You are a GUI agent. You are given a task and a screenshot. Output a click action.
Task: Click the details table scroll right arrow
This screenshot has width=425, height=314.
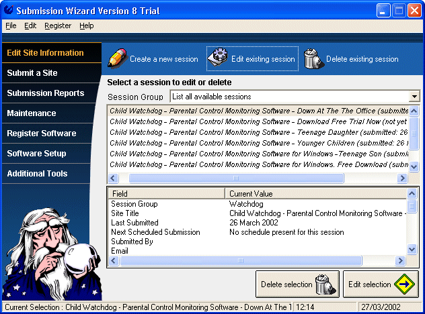[x=400, y=261]
